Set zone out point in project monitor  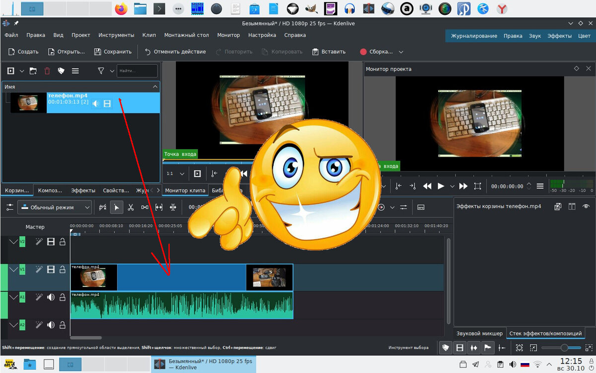tap(413, 186)
